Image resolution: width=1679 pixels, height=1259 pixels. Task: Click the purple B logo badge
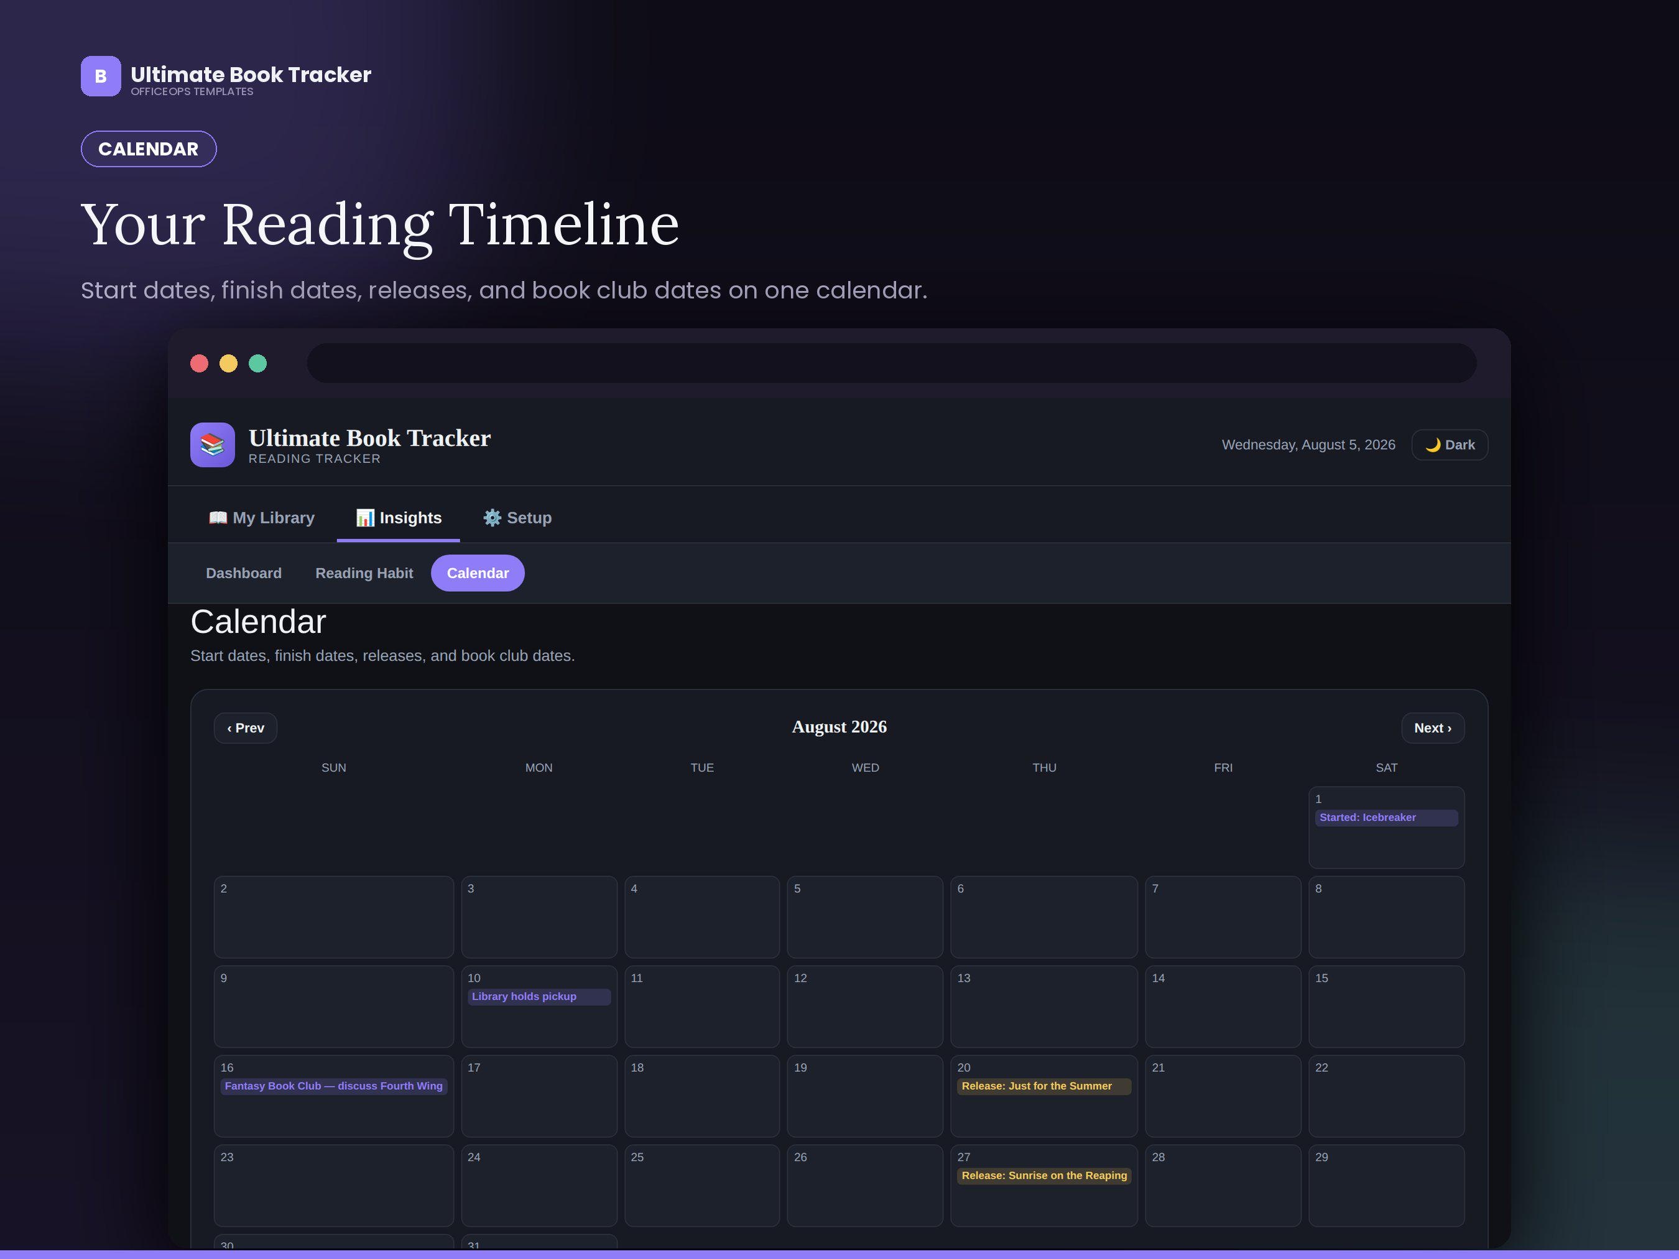click(x=101, y=76)
